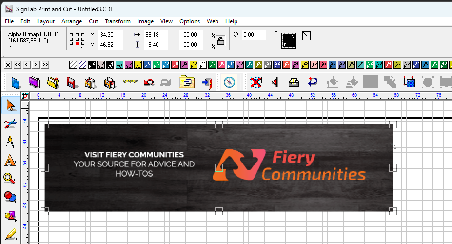Click the black fill color indicator box
The width and height of the screenshot is (452, 244).
coord(289,41)
